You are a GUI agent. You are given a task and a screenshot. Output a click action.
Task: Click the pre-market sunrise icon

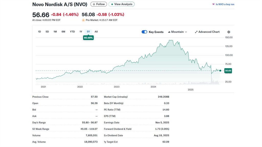(83, 20)
